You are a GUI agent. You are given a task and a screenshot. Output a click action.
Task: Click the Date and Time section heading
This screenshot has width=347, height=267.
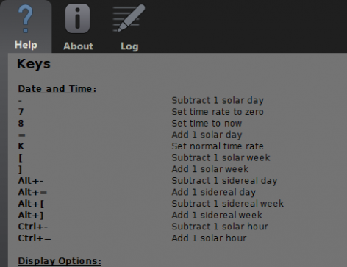pos(57,89)
